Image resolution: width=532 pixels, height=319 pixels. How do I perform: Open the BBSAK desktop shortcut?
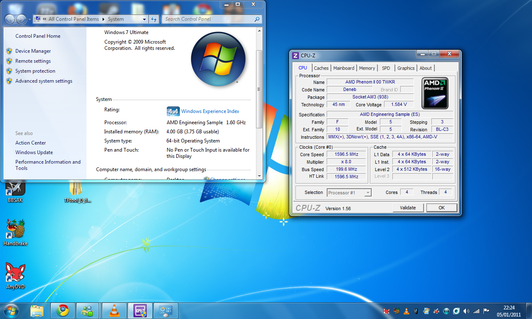(x=15, y=191)
